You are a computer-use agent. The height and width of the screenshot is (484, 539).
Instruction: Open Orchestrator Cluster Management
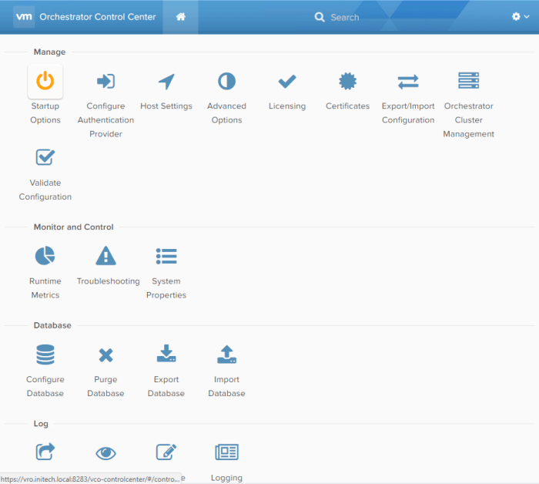point(468,82)
